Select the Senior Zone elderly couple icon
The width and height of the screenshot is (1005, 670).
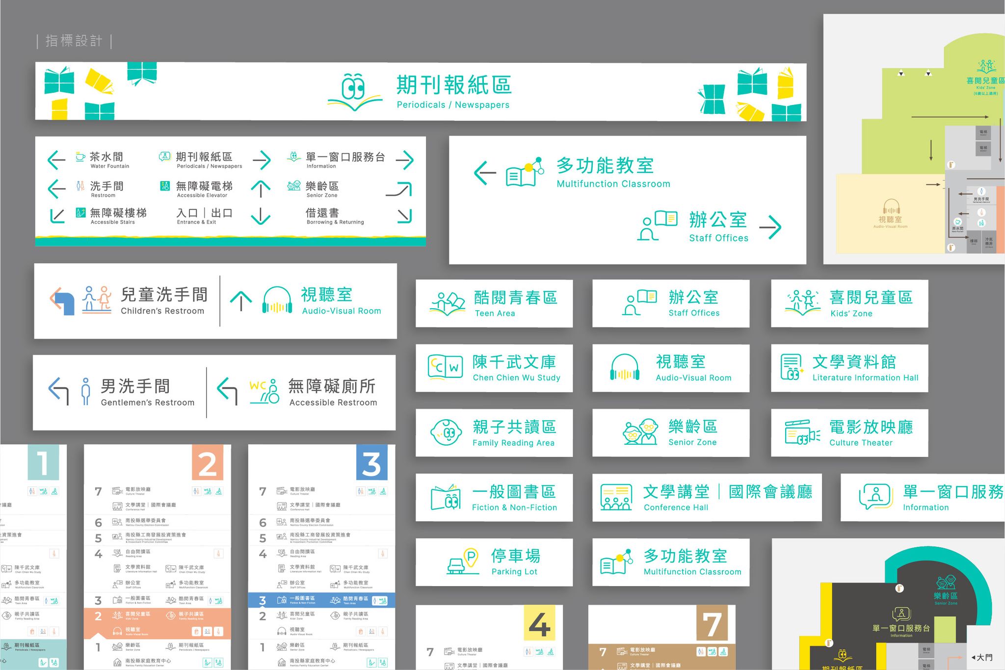pos(639,432)
